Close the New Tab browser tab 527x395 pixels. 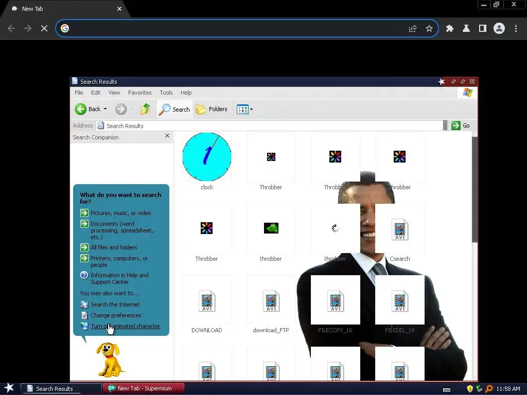(119, 9)
